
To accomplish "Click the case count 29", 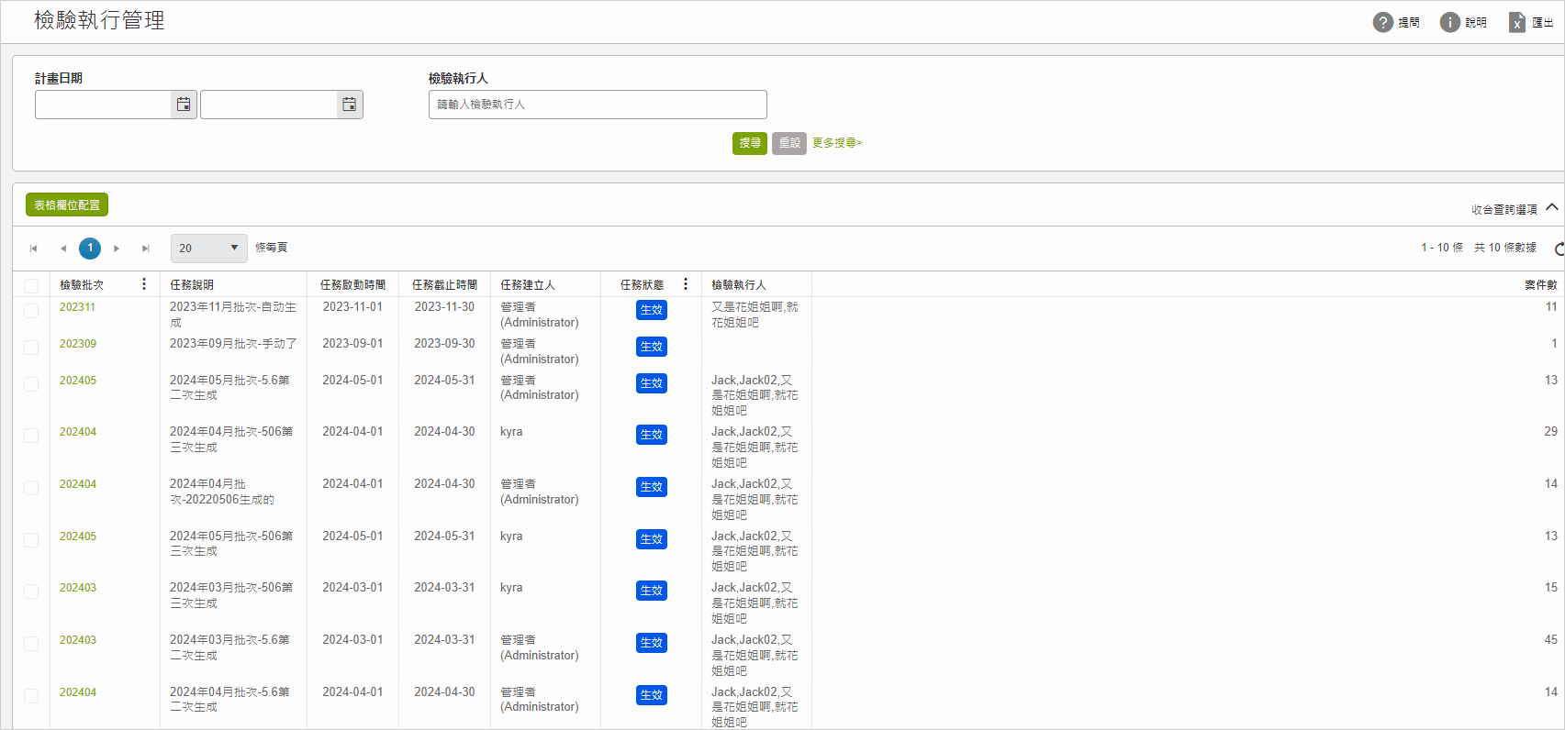I will (x=1550, y=432).
